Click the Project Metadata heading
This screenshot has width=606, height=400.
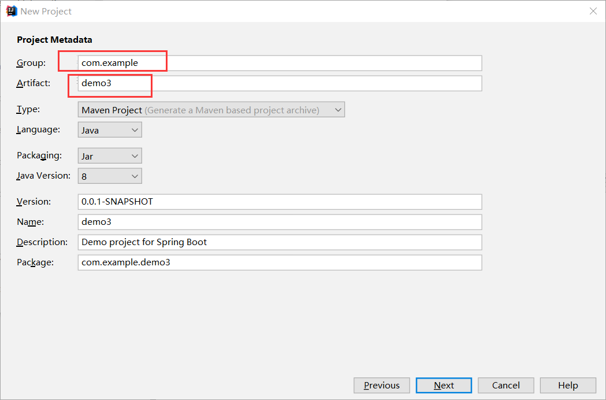(x=54, y=40)
